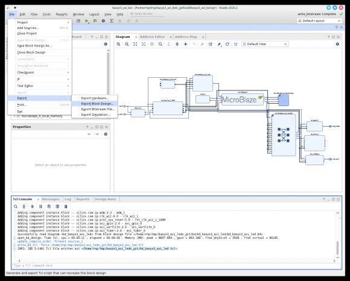Open the Reports menu

click(62, 14)
